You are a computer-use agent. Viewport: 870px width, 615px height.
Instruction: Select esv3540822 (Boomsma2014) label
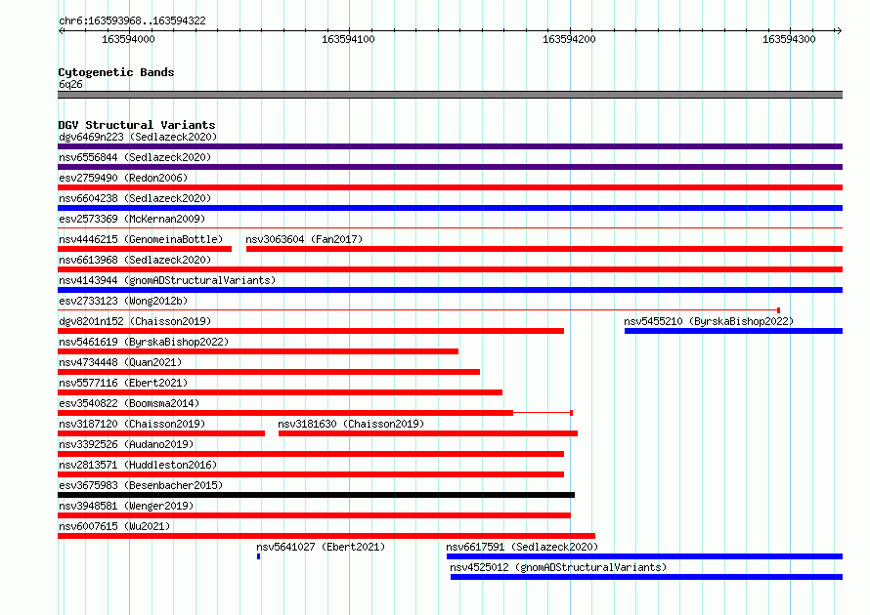pos(129,403)
